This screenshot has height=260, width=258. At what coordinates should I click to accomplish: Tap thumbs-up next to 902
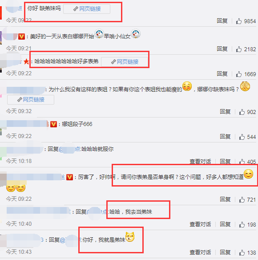pyautogui.click(x=242, y=112)
